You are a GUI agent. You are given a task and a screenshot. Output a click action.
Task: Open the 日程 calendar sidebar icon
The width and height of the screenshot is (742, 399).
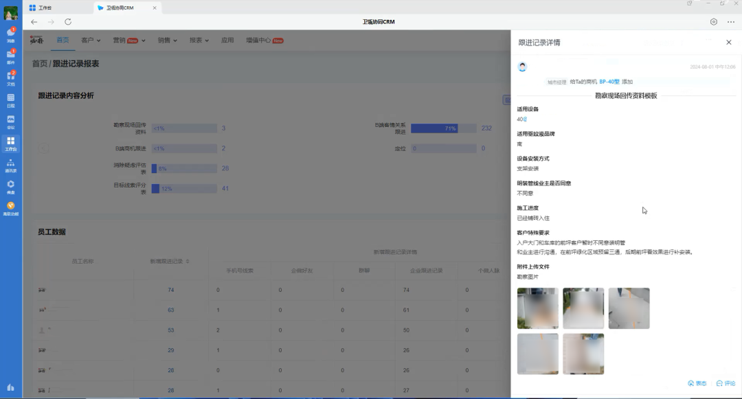tap(10, 100)
